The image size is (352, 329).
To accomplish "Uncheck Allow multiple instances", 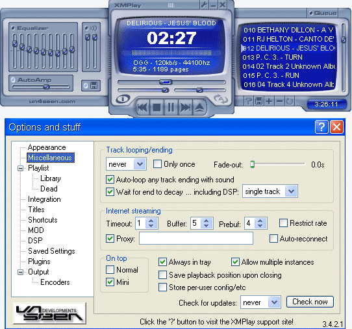I will click(x=235, y=262).
